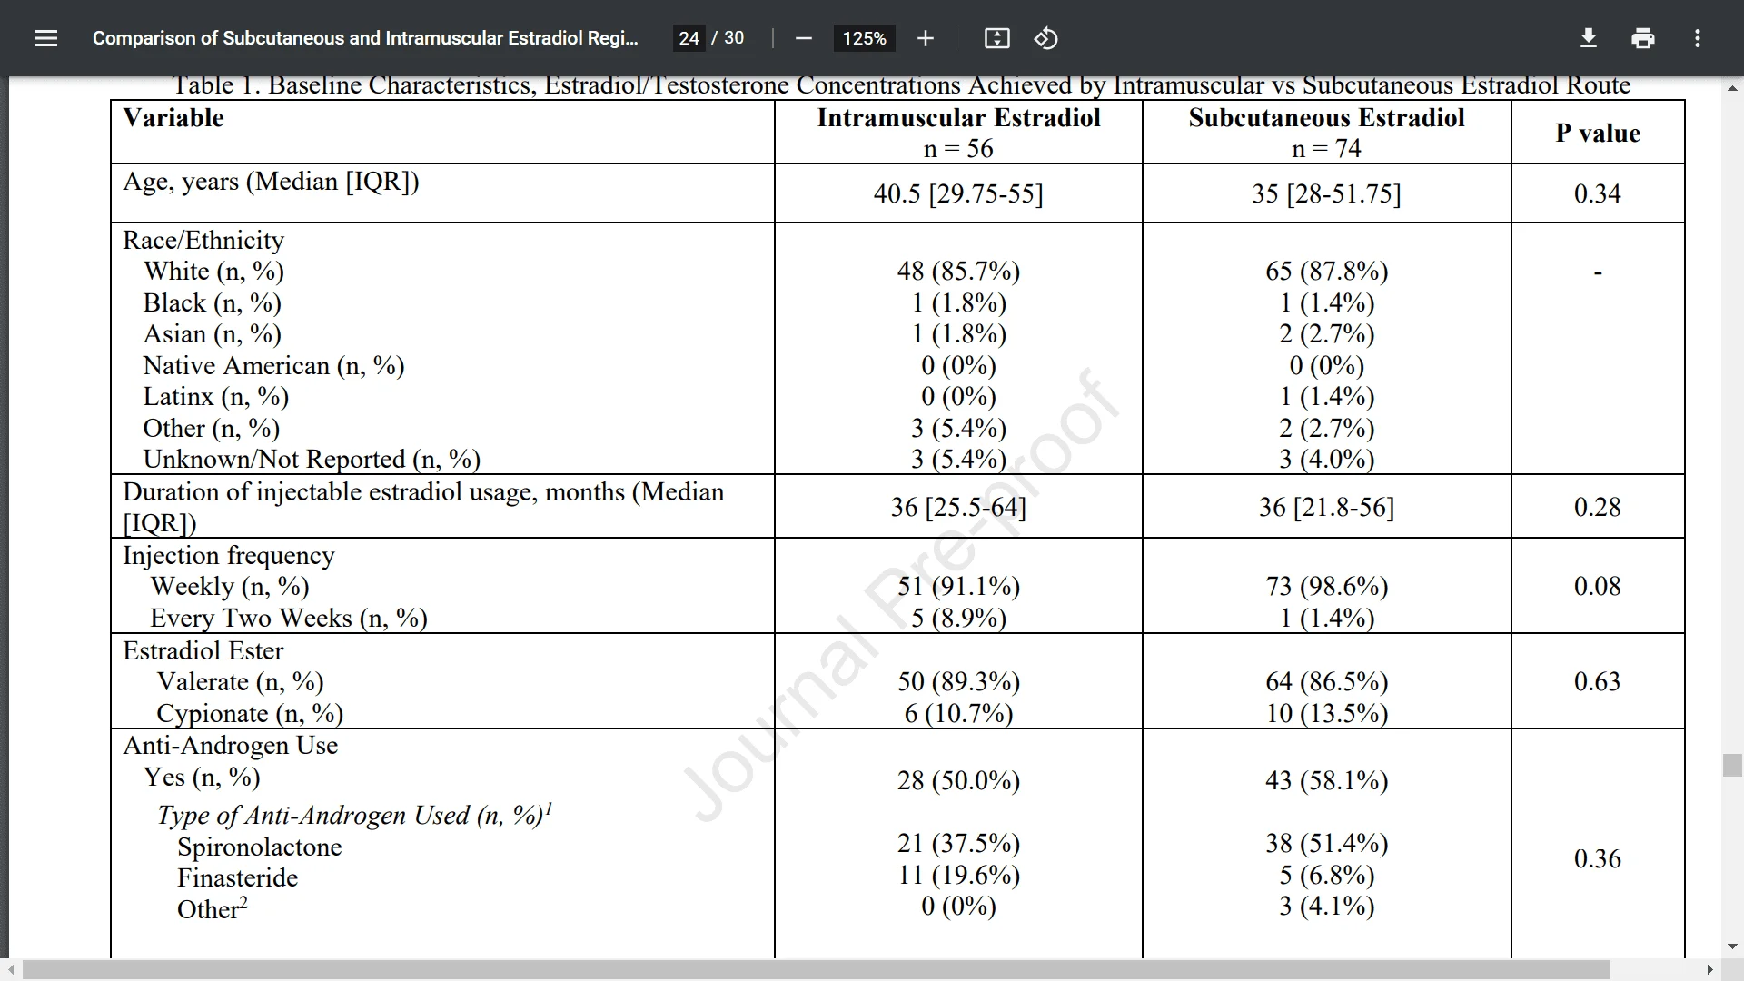Click the "Native American (n, %)" label

click(x=273, y=365)
